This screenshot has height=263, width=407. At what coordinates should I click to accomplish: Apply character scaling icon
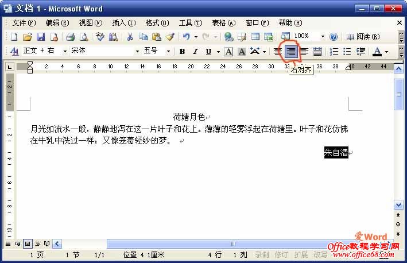[x=255, y=51]
